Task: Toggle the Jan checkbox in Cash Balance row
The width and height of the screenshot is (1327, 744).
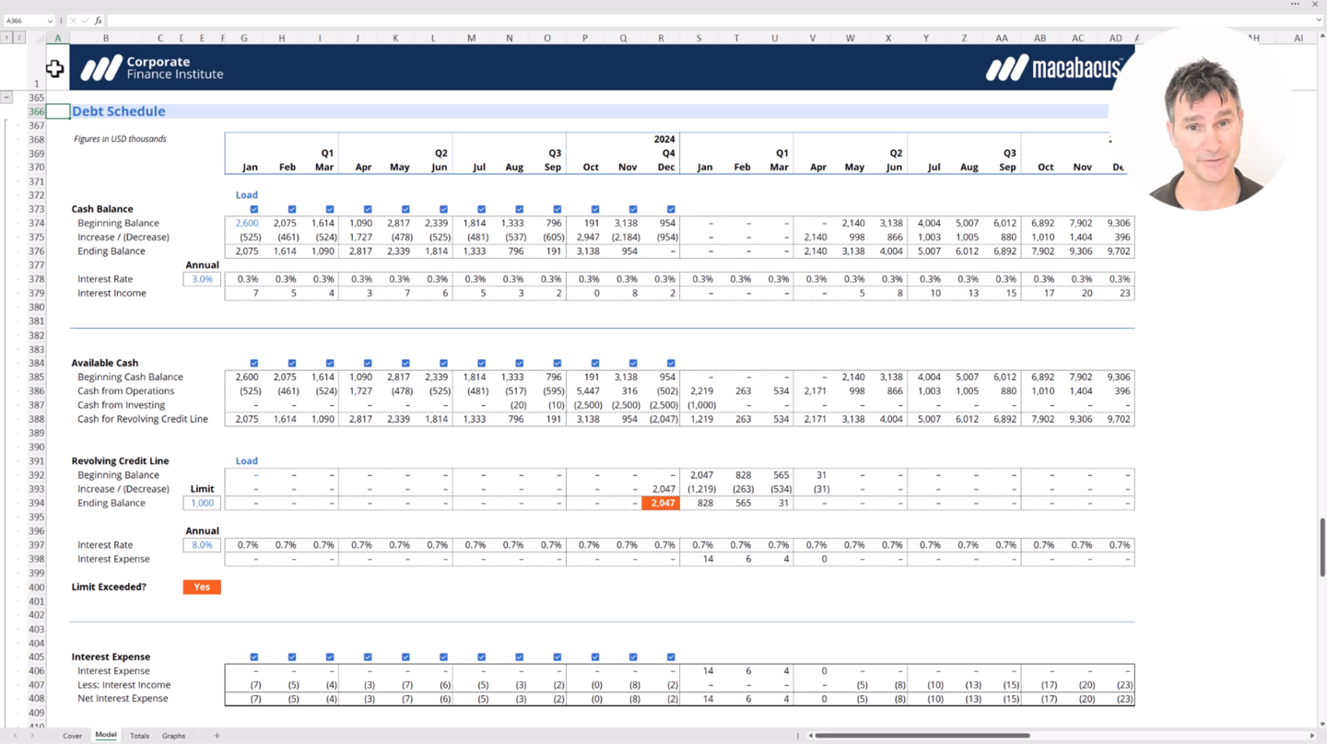Action: coord(254,209)
